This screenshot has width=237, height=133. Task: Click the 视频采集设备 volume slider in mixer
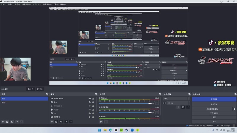point(125,113)
